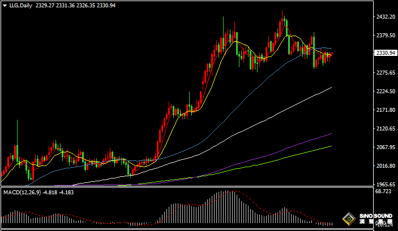The image size is (398, 231).
Task: Click the dropdown arrow beside LLG,Daily
Action: (x=4, y=5)
